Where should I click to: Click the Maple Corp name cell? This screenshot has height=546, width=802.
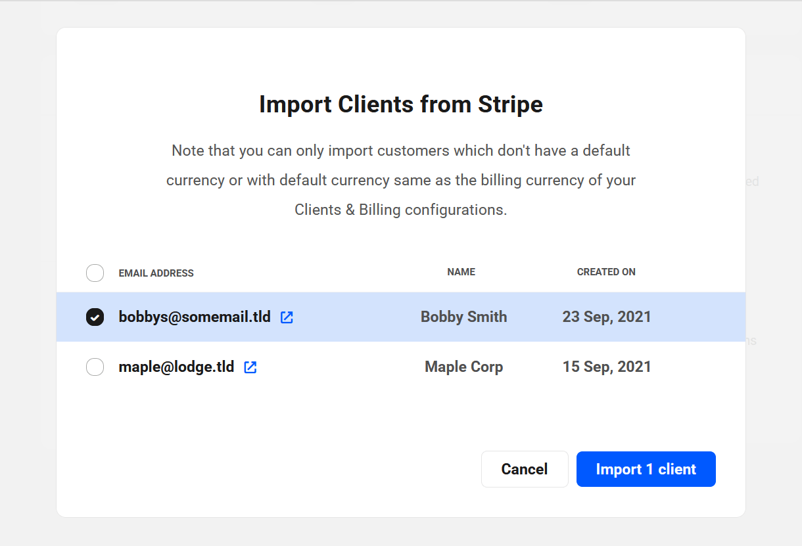[x=464, y=367]
